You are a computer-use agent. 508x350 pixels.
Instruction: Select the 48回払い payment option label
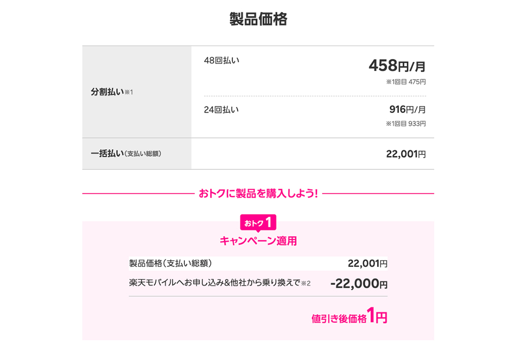tap(221, 60)
